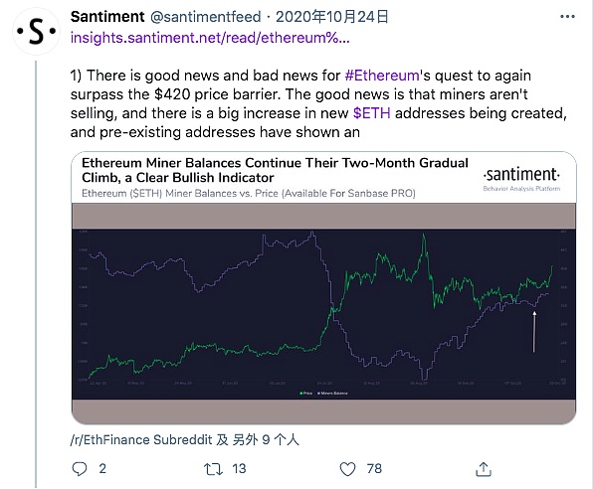
Task: Click the Santiment account name
Action: (x=107, y=17)
